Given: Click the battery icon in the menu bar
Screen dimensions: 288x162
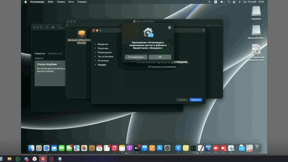Looking at the screenshot, I should (x=222, y=2).
